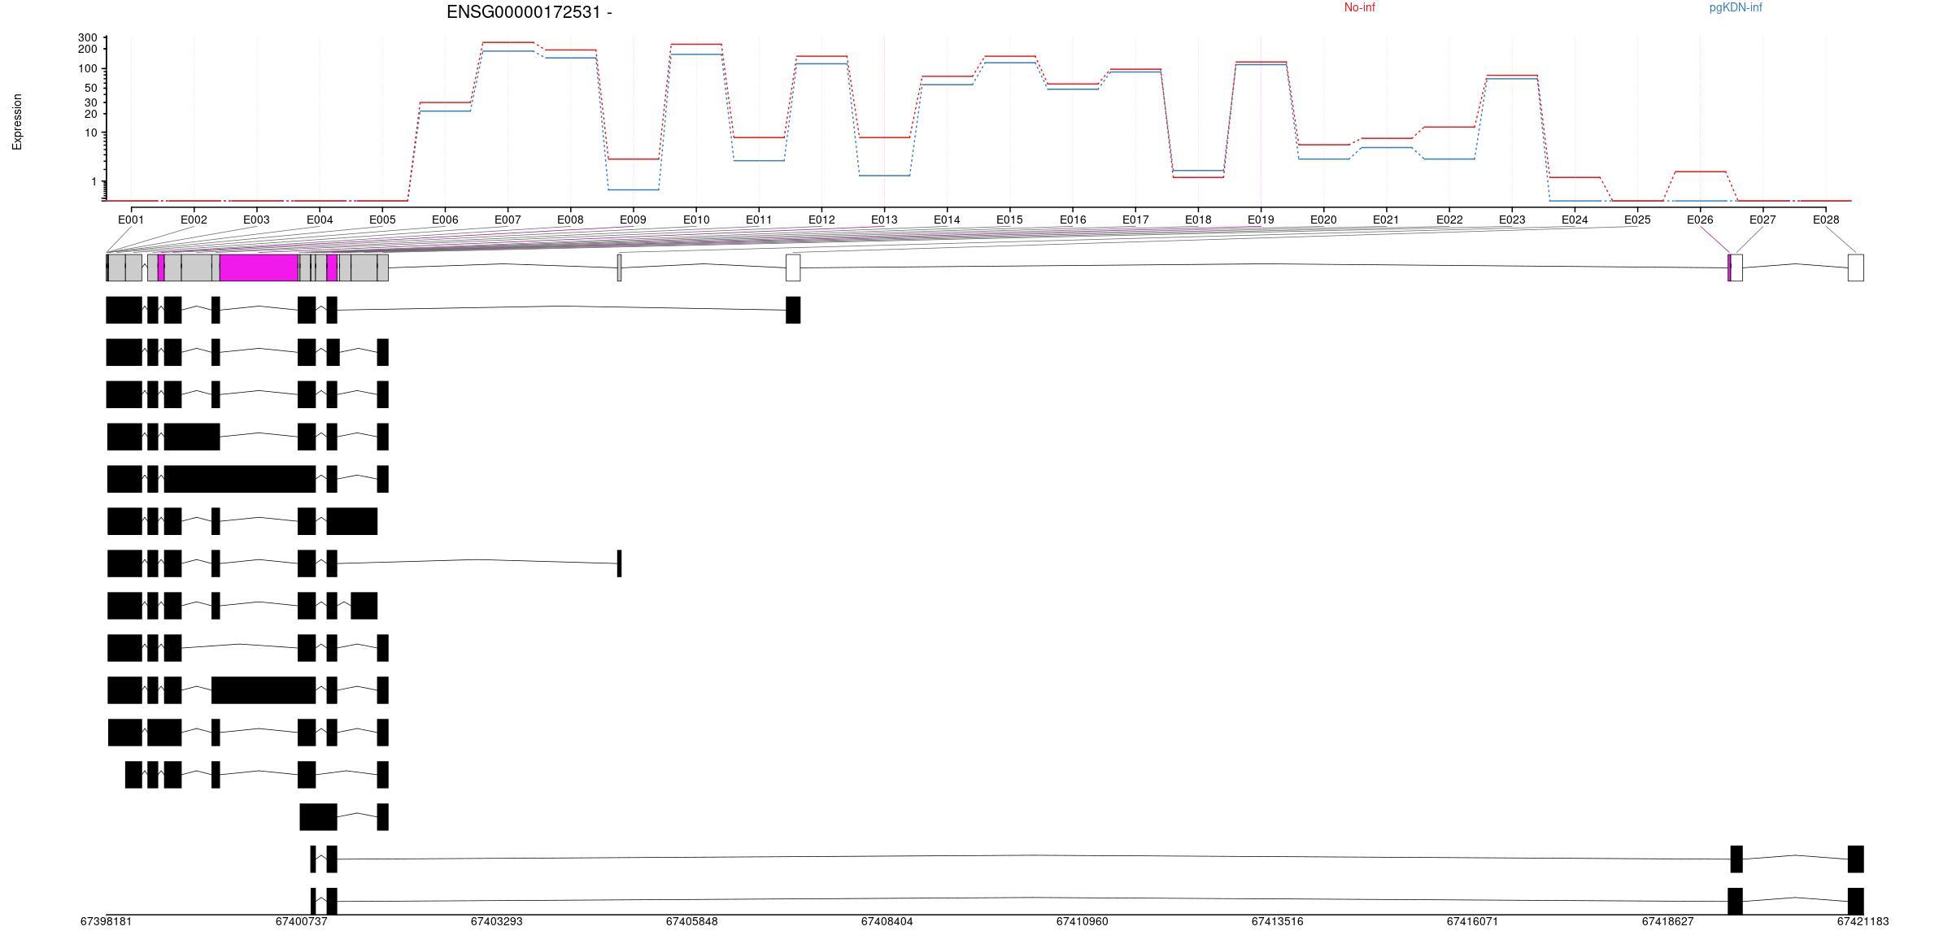Screen dimensions: 1952x935
Task: Click exon label E017
Action: [1135, 220]
